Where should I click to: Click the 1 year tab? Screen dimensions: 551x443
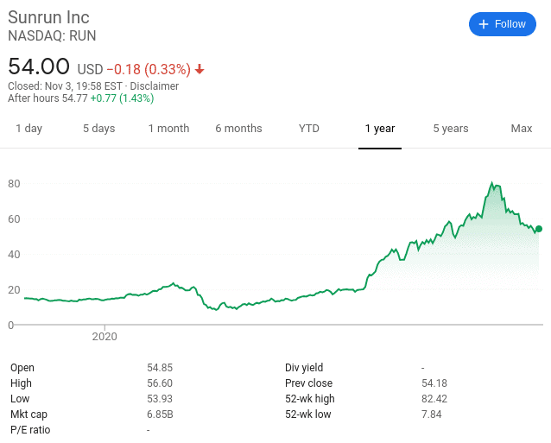(x=380, y=129)
